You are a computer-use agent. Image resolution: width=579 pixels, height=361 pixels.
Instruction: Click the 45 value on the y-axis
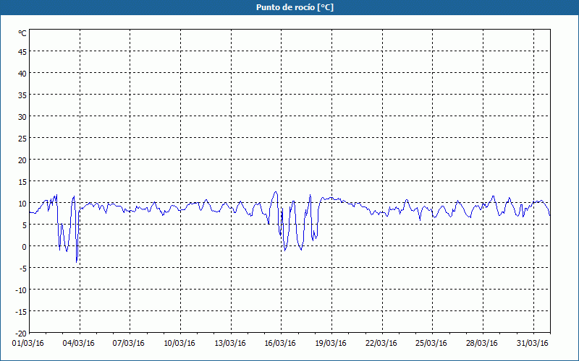(x=22, y=52)
